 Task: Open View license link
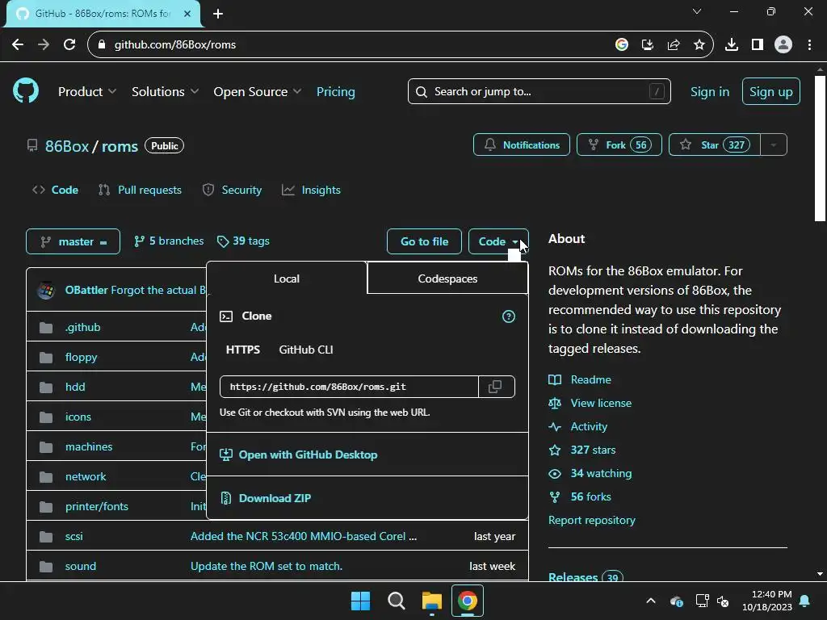[601, 403]
